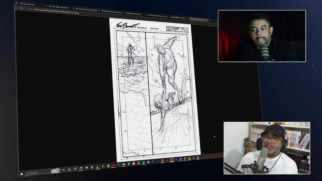Launch Copilot from the taskbar
322x181 pixels.
coord(69,169)
